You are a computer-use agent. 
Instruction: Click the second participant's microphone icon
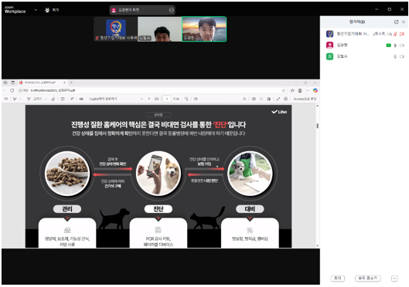(x=395, y=46)
